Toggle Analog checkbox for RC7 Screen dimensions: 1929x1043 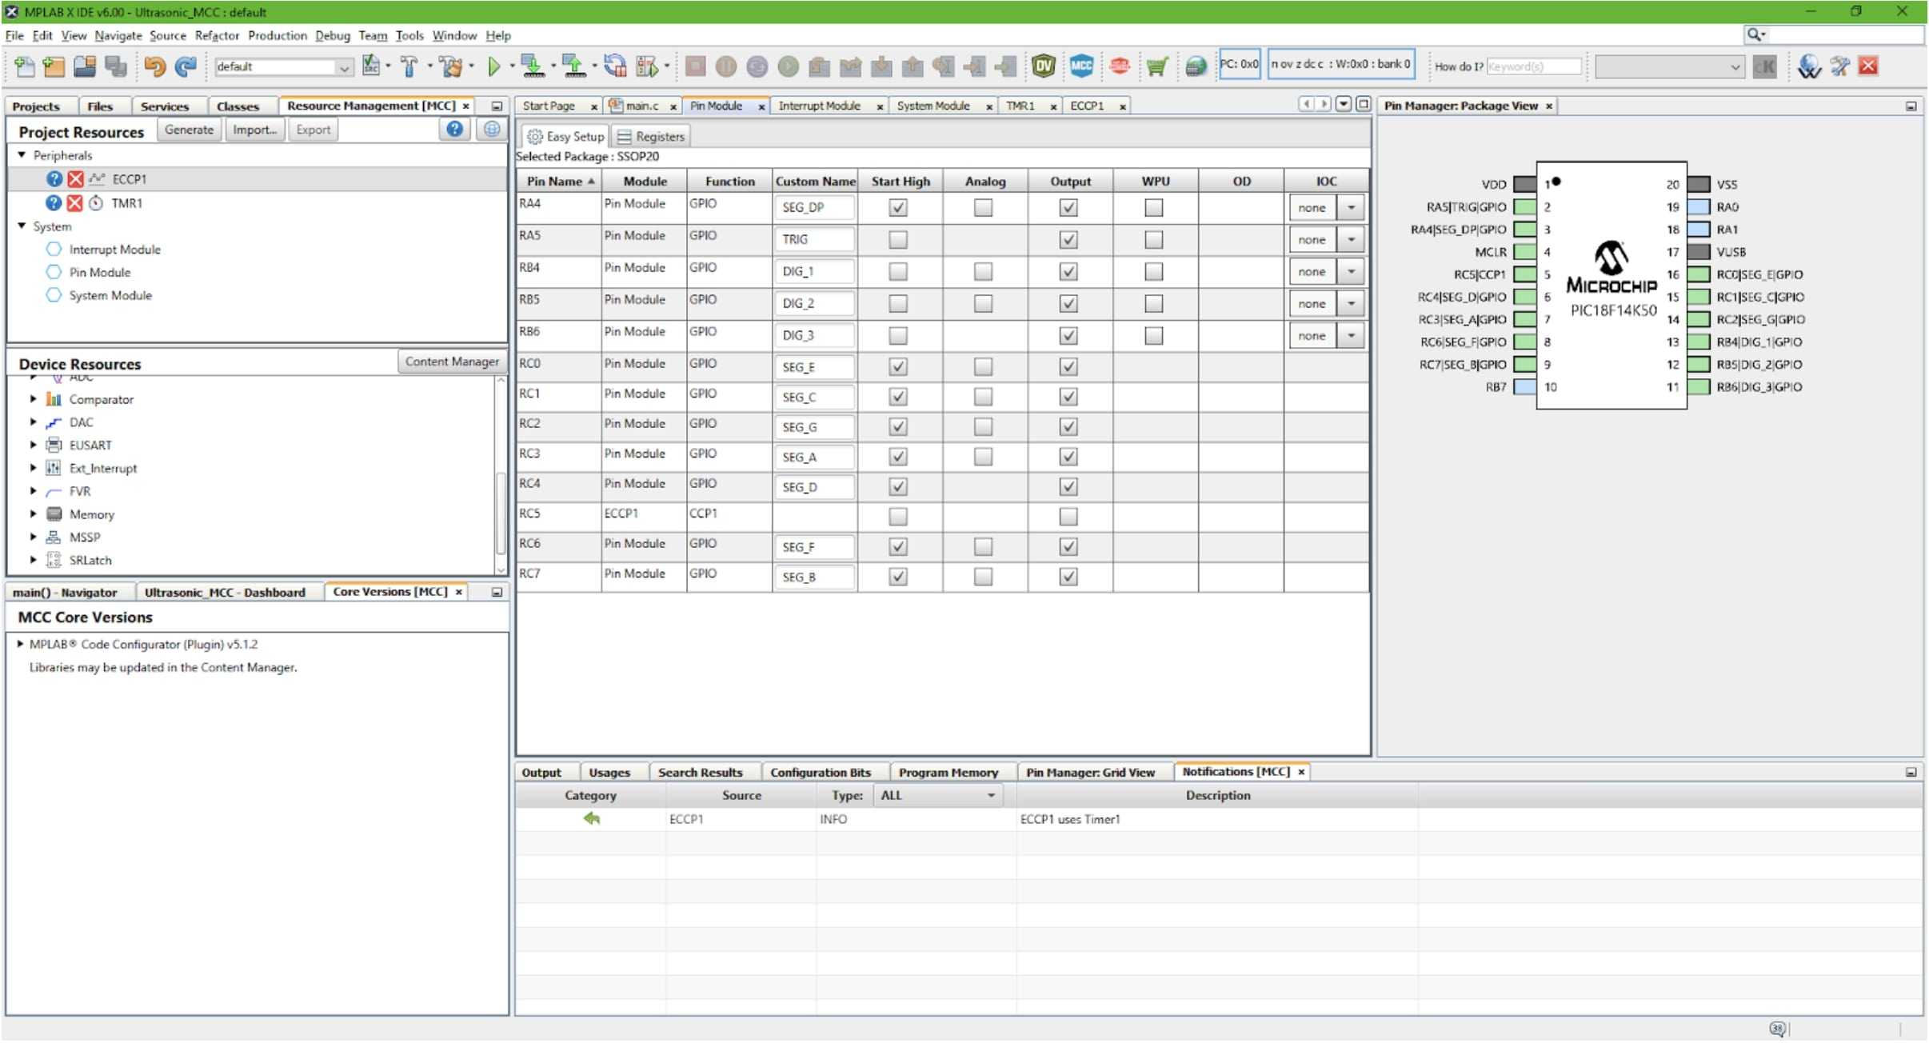tap(983, 577)
